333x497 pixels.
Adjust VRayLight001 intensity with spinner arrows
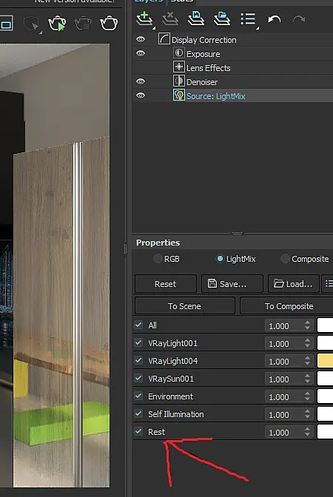[308, 343]
